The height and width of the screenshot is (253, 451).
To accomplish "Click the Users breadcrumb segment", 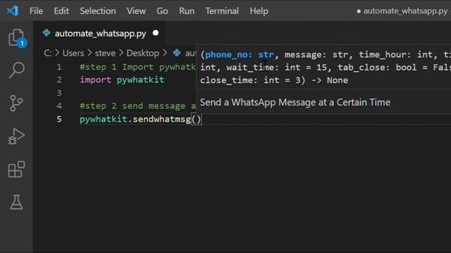I will (73, 53).
